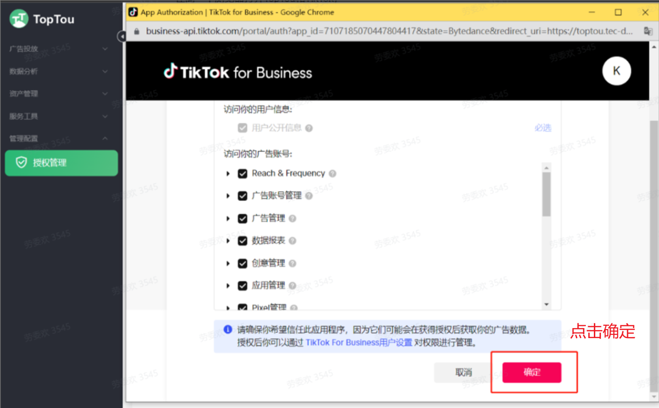Select the 授权管理 sidebar item
659x408 pixels.
pyautogui.click(x=61, y=163)
